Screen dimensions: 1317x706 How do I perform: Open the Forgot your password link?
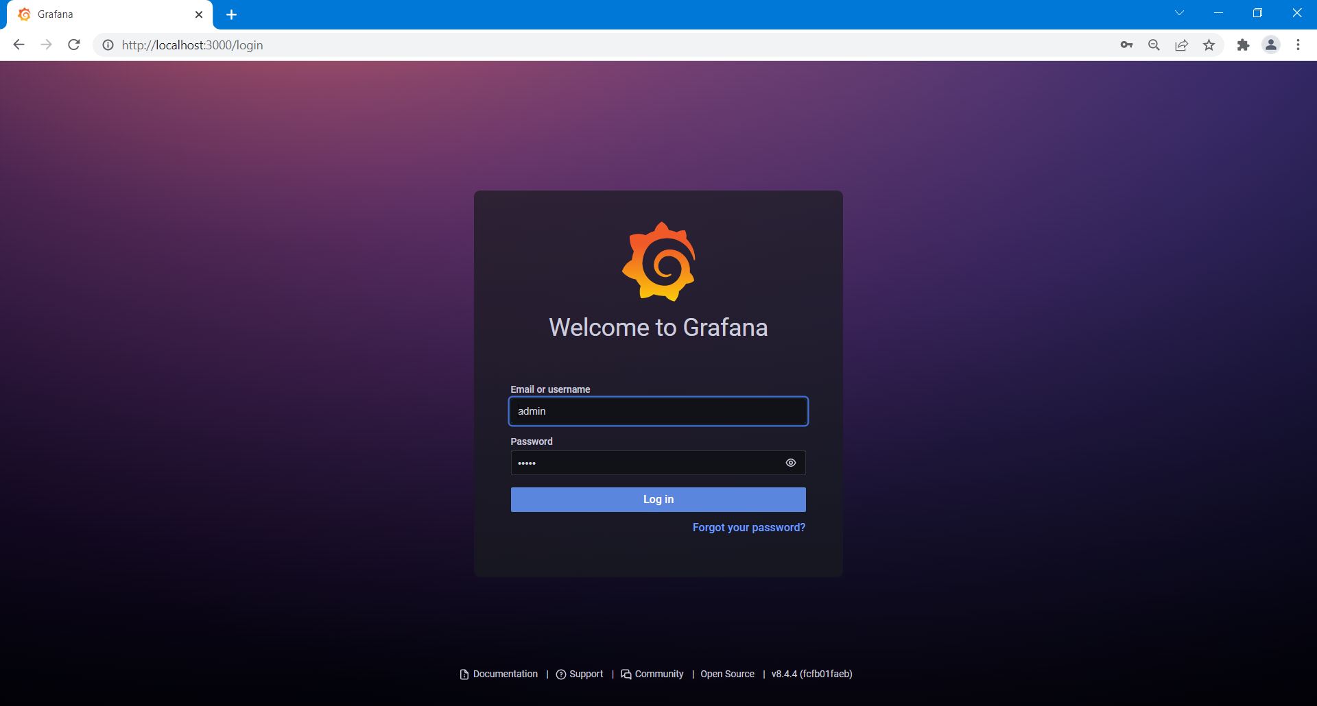(749, 527)
